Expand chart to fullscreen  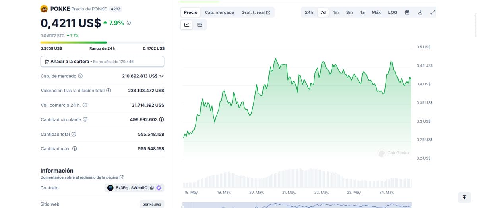click(x=433, y=12)
